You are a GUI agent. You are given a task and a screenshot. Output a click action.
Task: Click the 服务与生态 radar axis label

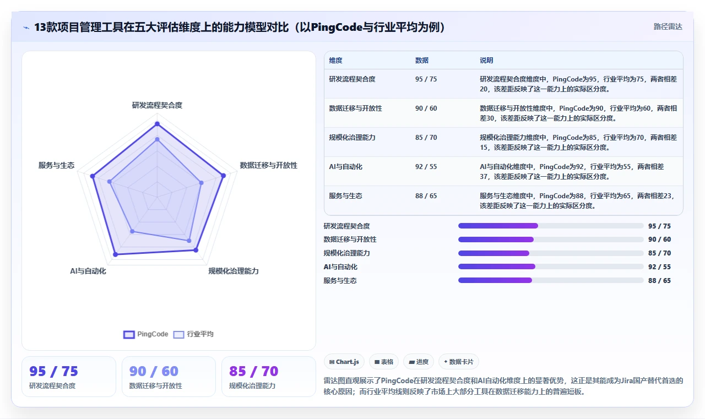[56, 165]
